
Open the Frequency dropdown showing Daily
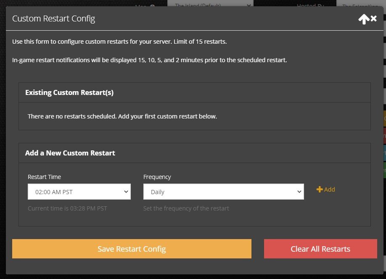pyautogui.click(x=224, y=192)
